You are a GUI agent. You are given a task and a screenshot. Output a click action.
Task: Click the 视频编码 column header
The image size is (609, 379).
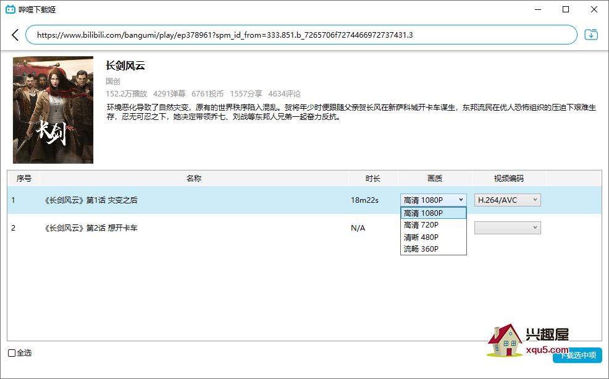tap(509, 179)
